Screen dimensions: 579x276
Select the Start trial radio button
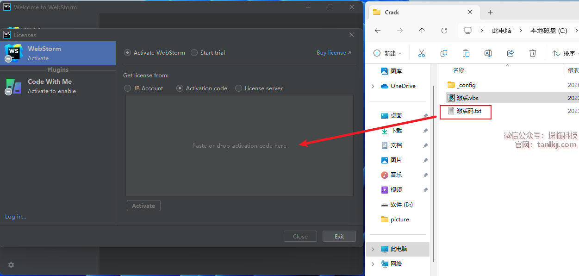click(194, 53)
